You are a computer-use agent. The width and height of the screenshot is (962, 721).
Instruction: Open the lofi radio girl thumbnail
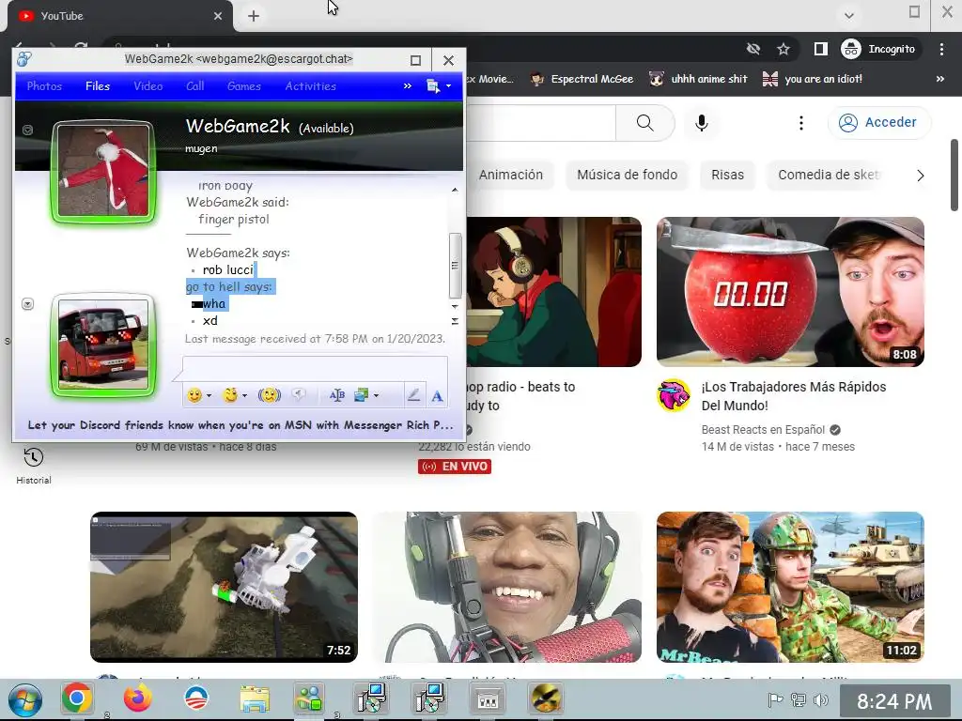(554, 292)
